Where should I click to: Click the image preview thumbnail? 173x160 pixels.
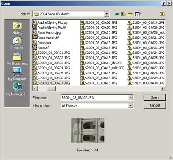[88, 130]
